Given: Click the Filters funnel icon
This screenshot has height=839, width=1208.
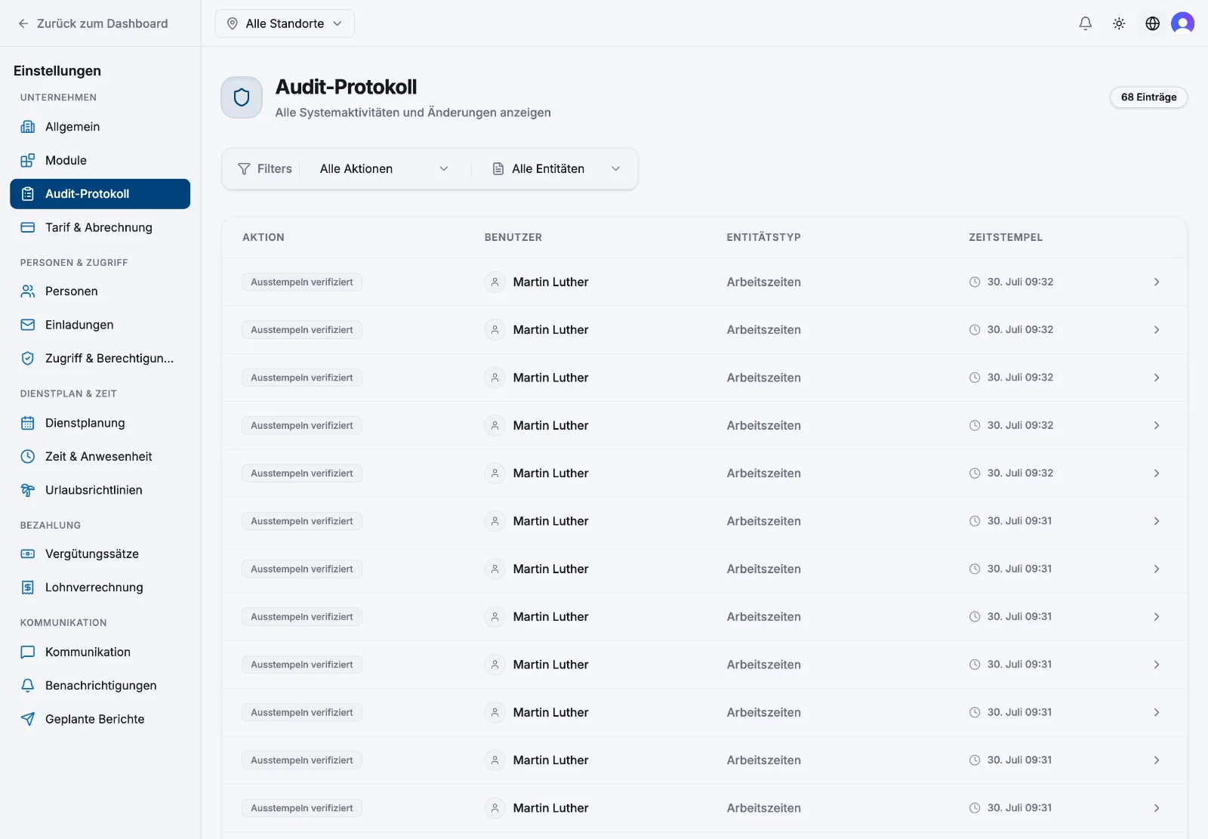Looking at the screenshot, I should pyautogui.click(x=244, y=169).
